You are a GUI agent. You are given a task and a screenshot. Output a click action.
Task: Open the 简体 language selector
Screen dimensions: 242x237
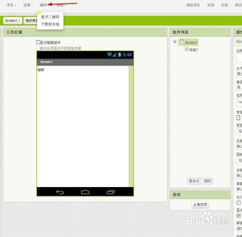(x=239, y=5)
